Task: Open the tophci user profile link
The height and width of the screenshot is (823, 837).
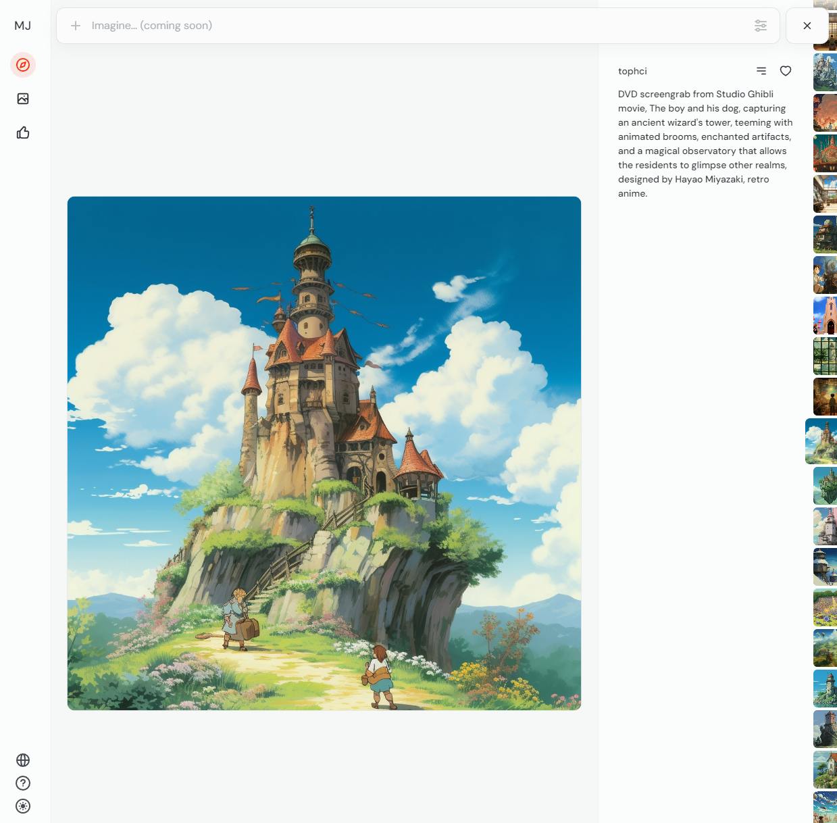Action: (632, 71)
